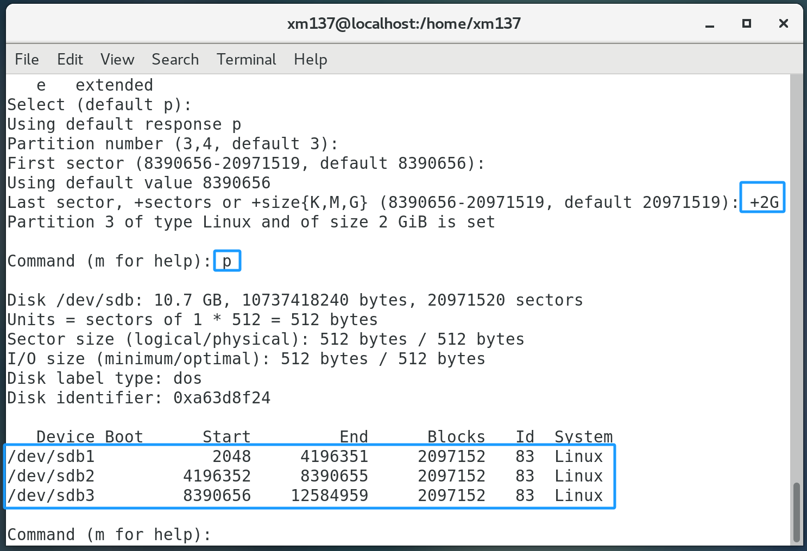The width and height of the screenshot is (807, 551).
Task: Minimize the terminal window
Action: tap(709, 24)
